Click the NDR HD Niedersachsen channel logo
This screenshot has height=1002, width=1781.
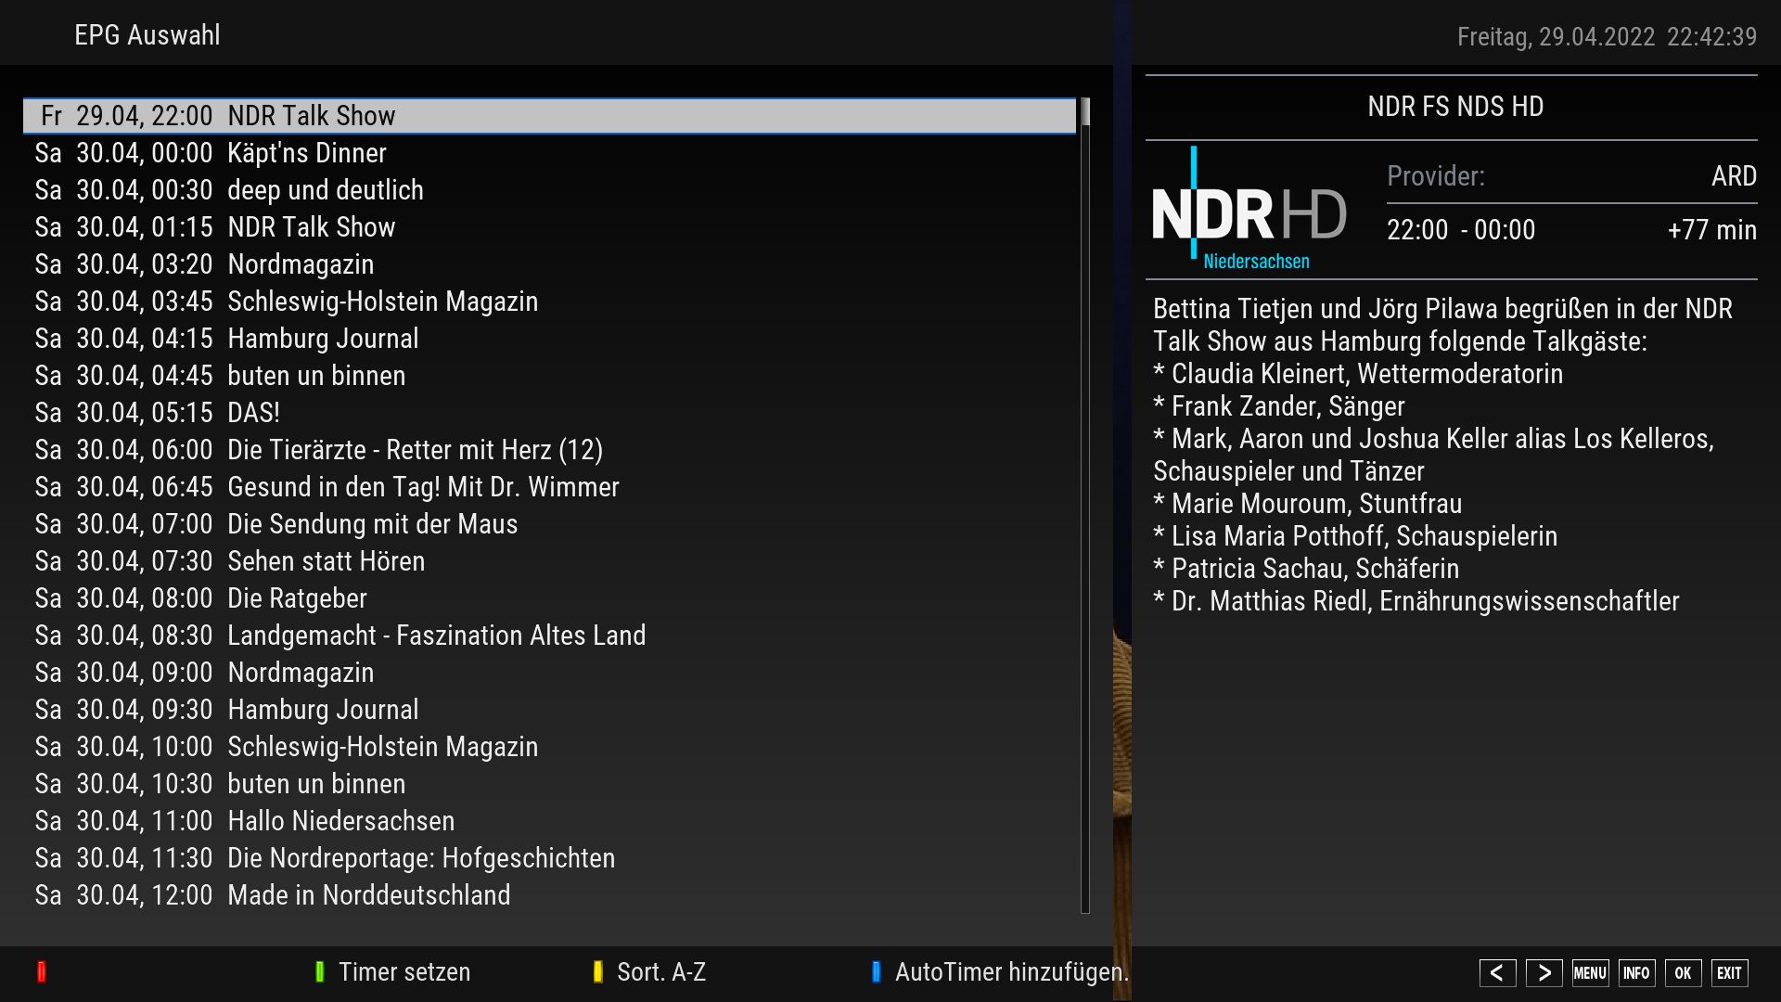[1249, 211]
